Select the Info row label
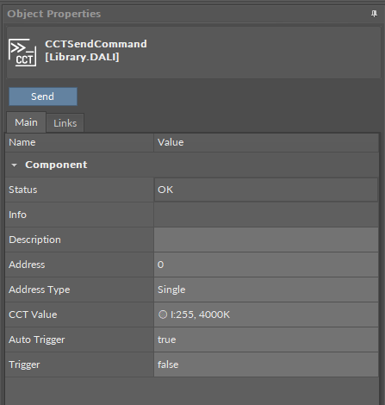The height and width of the screenshot is (405, 385). (x=17, y=215)
